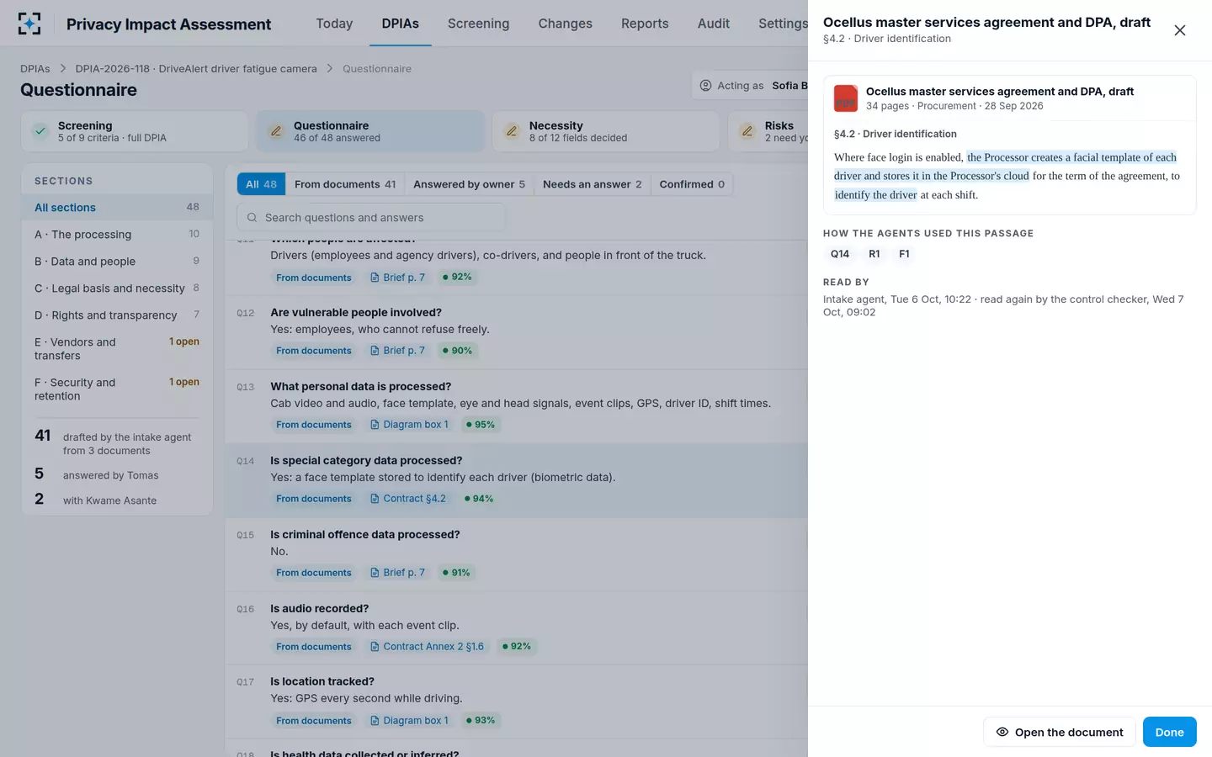The width and height of the screenshot is (1212, 757).
Task: Click the eye icon in Open the document
Action: 1002,732
